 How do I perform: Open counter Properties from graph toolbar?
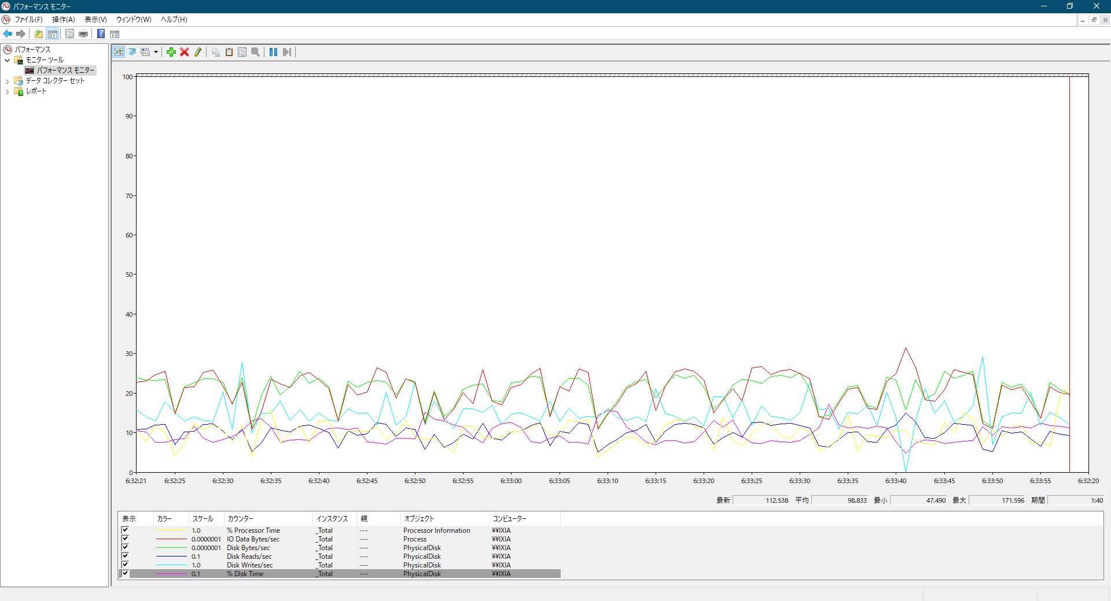[x=242, y=52]
